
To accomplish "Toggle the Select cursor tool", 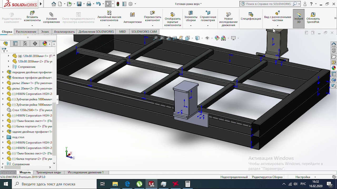I will pos(108,4).
